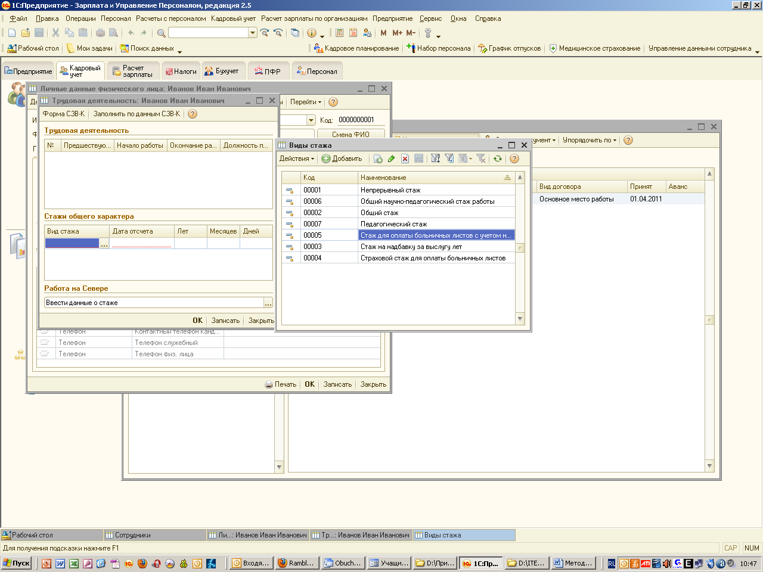Image resolution: width=763 pixels, height=572 pixels.
Task: Open the calendar icon in main toolbar
Action: (353, 33)
